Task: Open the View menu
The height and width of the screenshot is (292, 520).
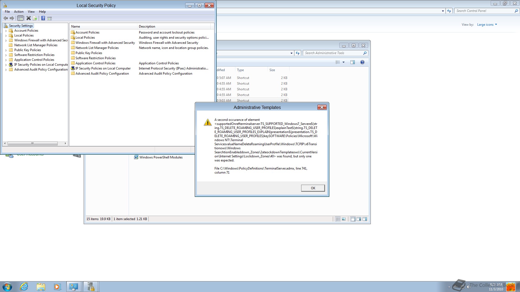Action: pyautogui.click(x=31, y=12)
